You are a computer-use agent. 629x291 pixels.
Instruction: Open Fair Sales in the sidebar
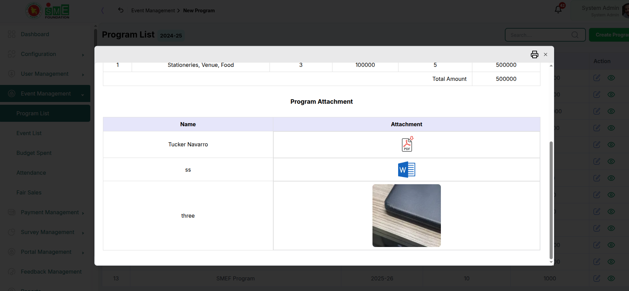[x=29, y=192]
